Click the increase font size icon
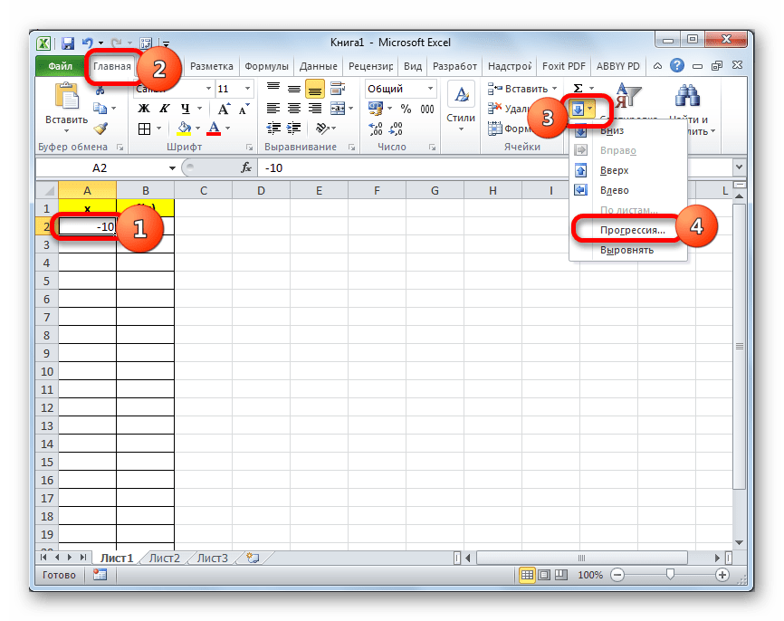Screen dimensions: 784x621 click(x=224, y=109)
